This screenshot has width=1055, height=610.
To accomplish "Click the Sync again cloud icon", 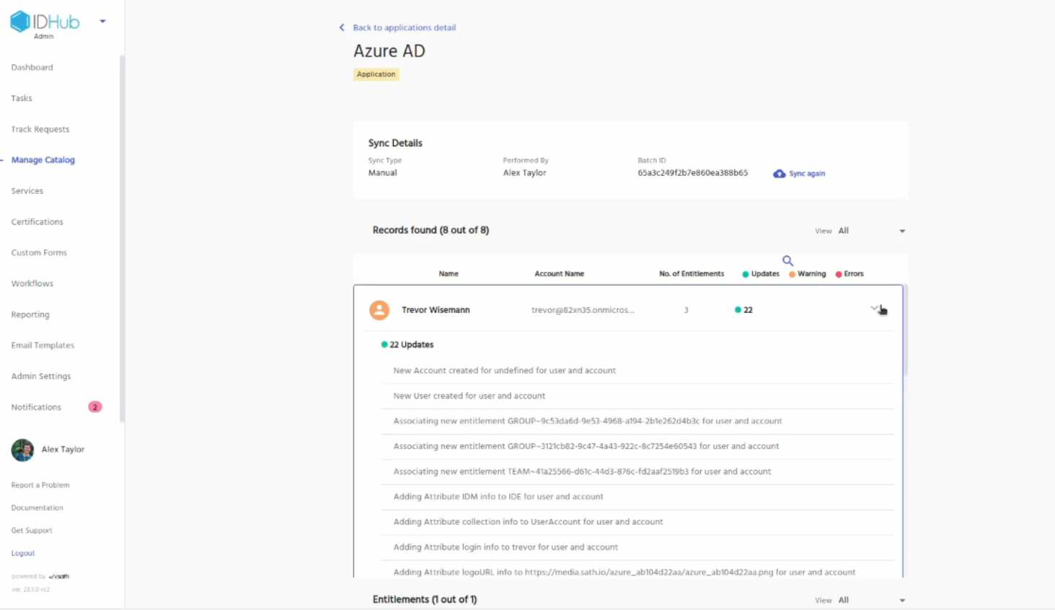I will point(779,174).
